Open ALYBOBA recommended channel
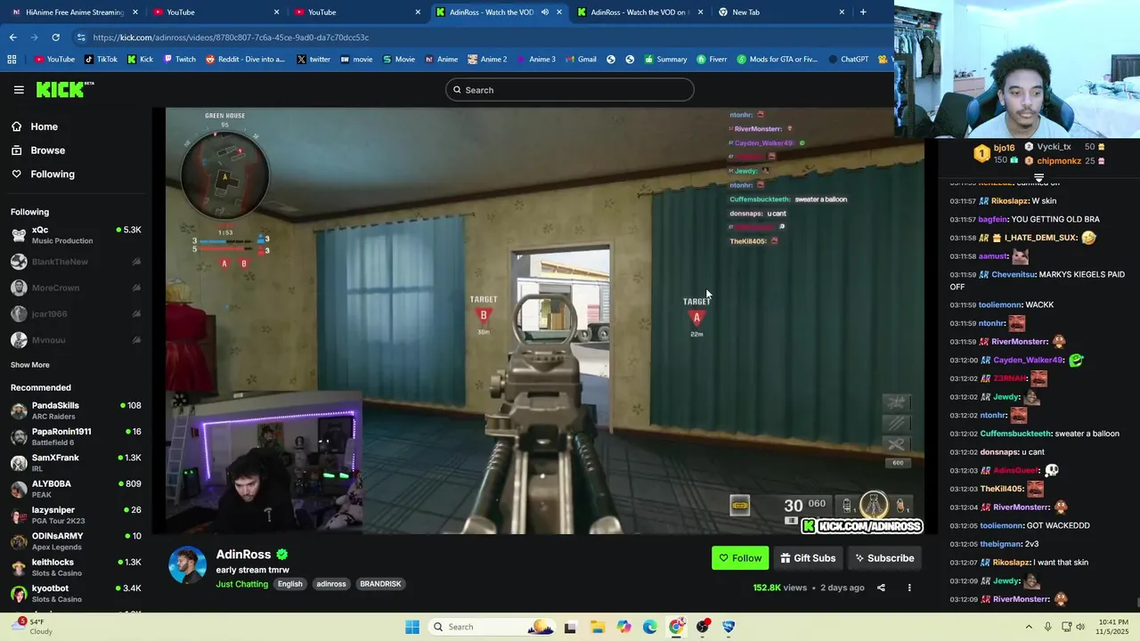The image size is (1140, 641). tap(76, 489)
